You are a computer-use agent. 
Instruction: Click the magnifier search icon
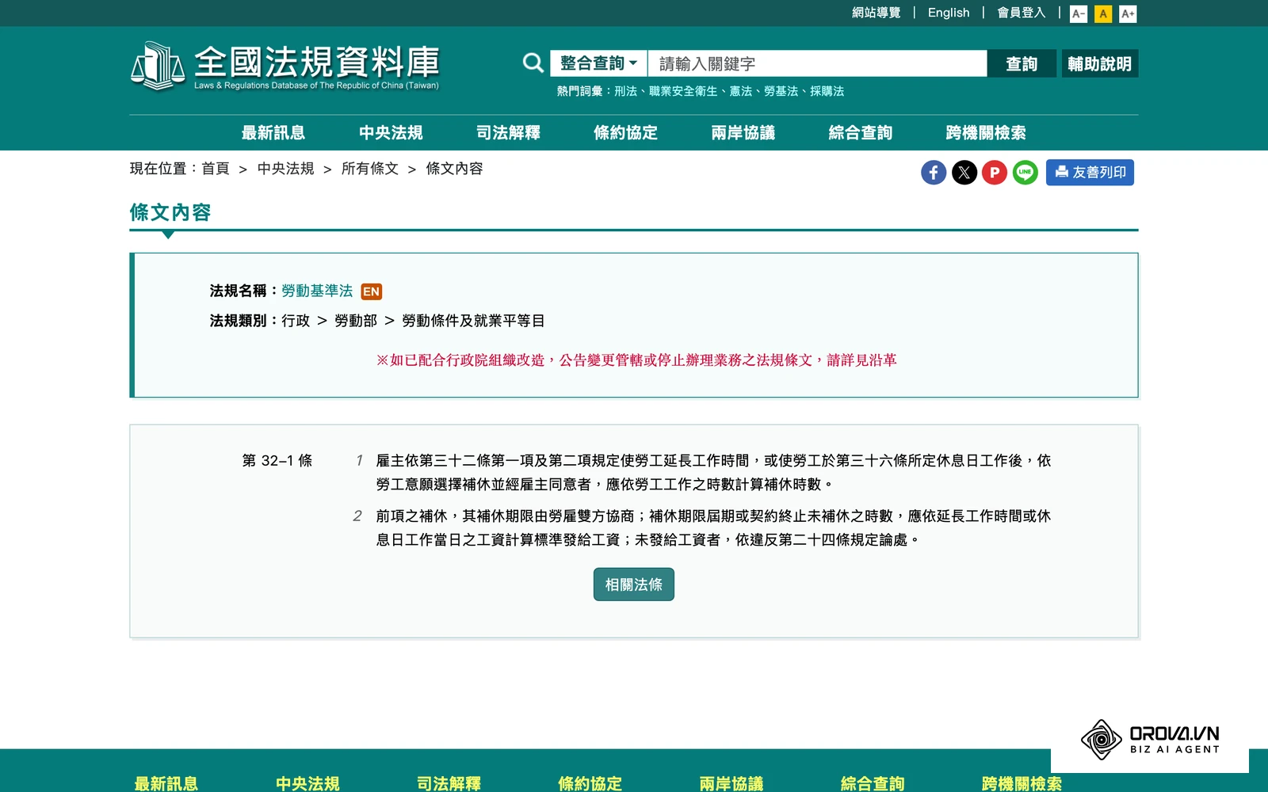pyautogui.click(x=533, y=63)
